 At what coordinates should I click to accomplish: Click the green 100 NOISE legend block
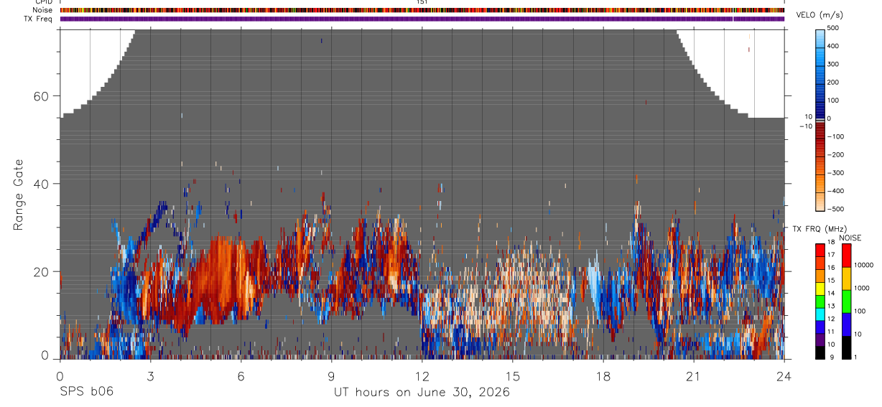[846, 301]
